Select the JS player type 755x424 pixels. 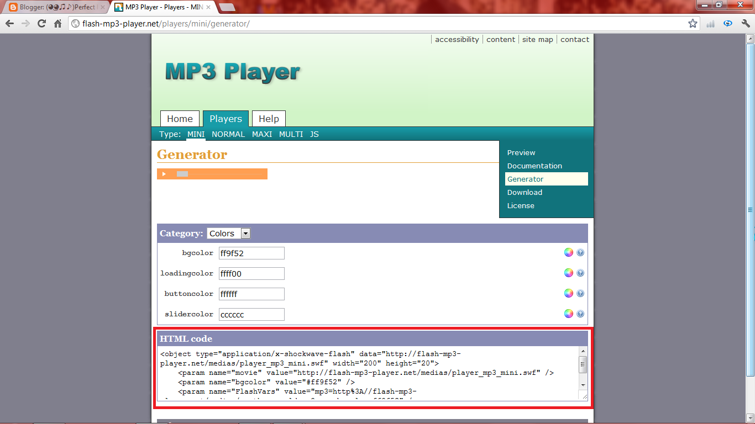[x=314, y=134]
